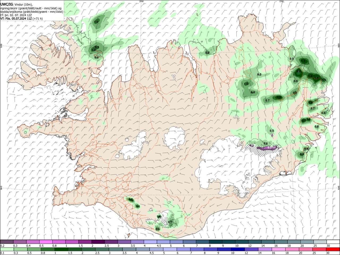
Task: Click the 'rigning/skúrir' legend description line
Action: tap(31, 8)
